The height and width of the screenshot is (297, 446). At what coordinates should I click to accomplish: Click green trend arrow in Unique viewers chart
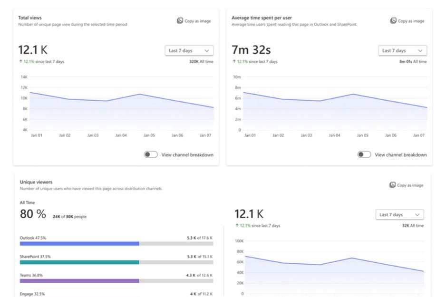click(237, 226)
